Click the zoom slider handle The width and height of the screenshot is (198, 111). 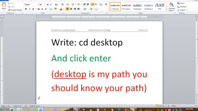187,106
